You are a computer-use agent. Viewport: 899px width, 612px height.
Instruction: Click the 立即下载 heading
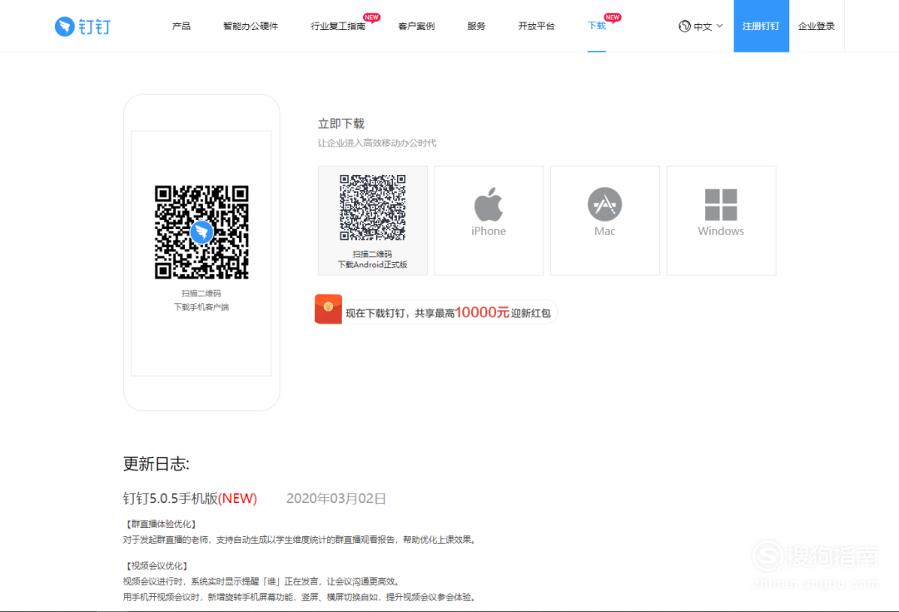coord(341,124)
